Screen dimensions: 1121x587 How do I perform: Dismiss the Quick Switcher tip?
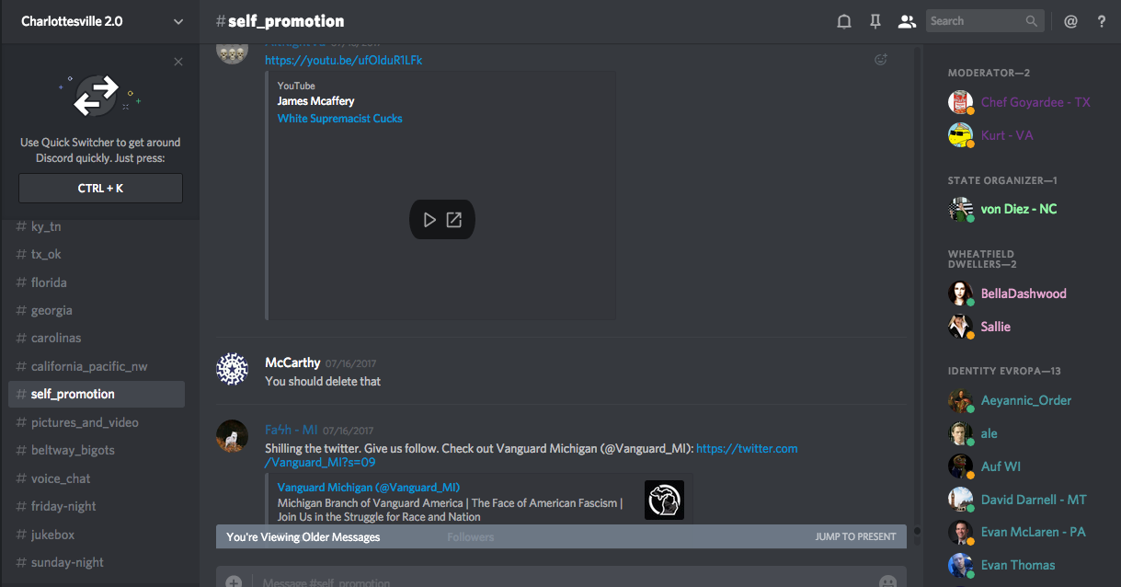(178, 62)
